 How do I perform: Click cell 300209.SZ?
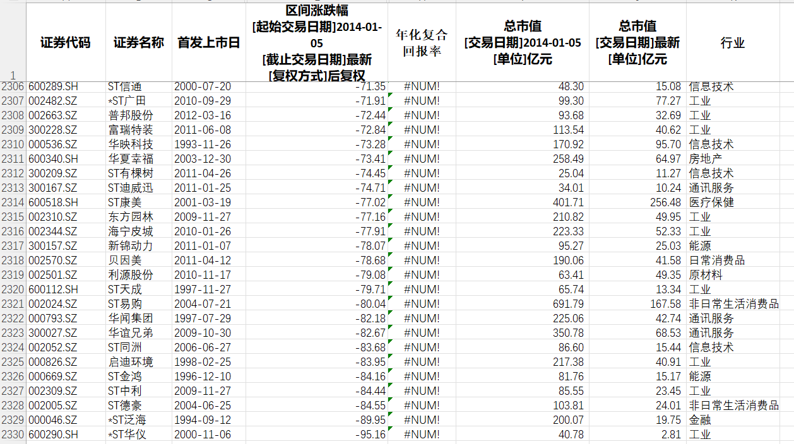click(x=52, y=173)
